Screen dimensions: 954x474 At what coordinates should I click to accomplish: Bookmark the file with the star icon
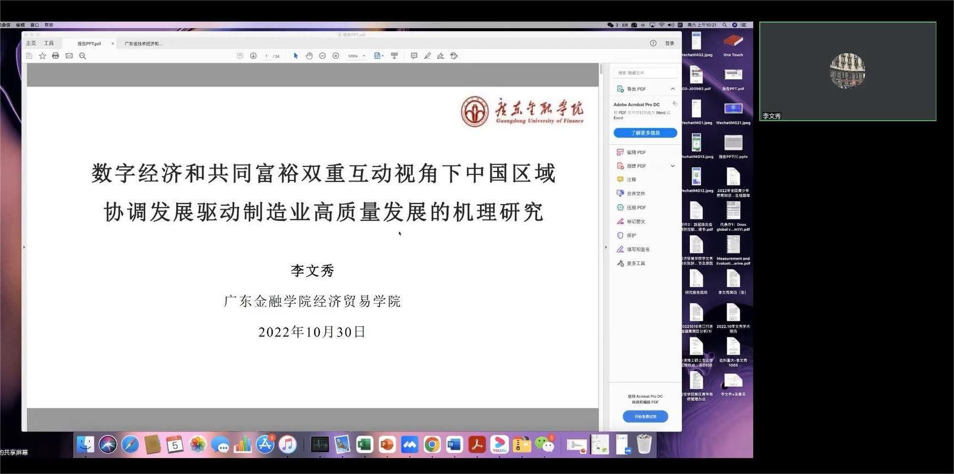click(x=42, y=56)
